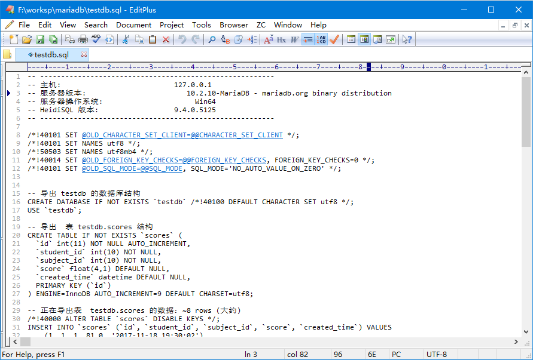
Task: Click the Cut scissors icon
Action: [126, 39]
